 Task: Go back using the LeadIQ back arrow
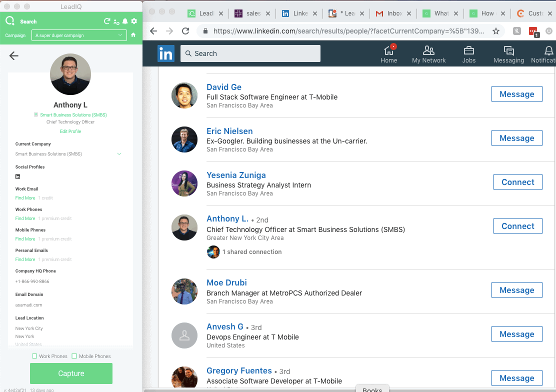click(x=14, y=55)
